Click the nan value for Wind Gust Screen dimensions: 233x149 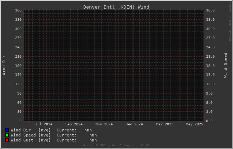[x=93, y=140]
